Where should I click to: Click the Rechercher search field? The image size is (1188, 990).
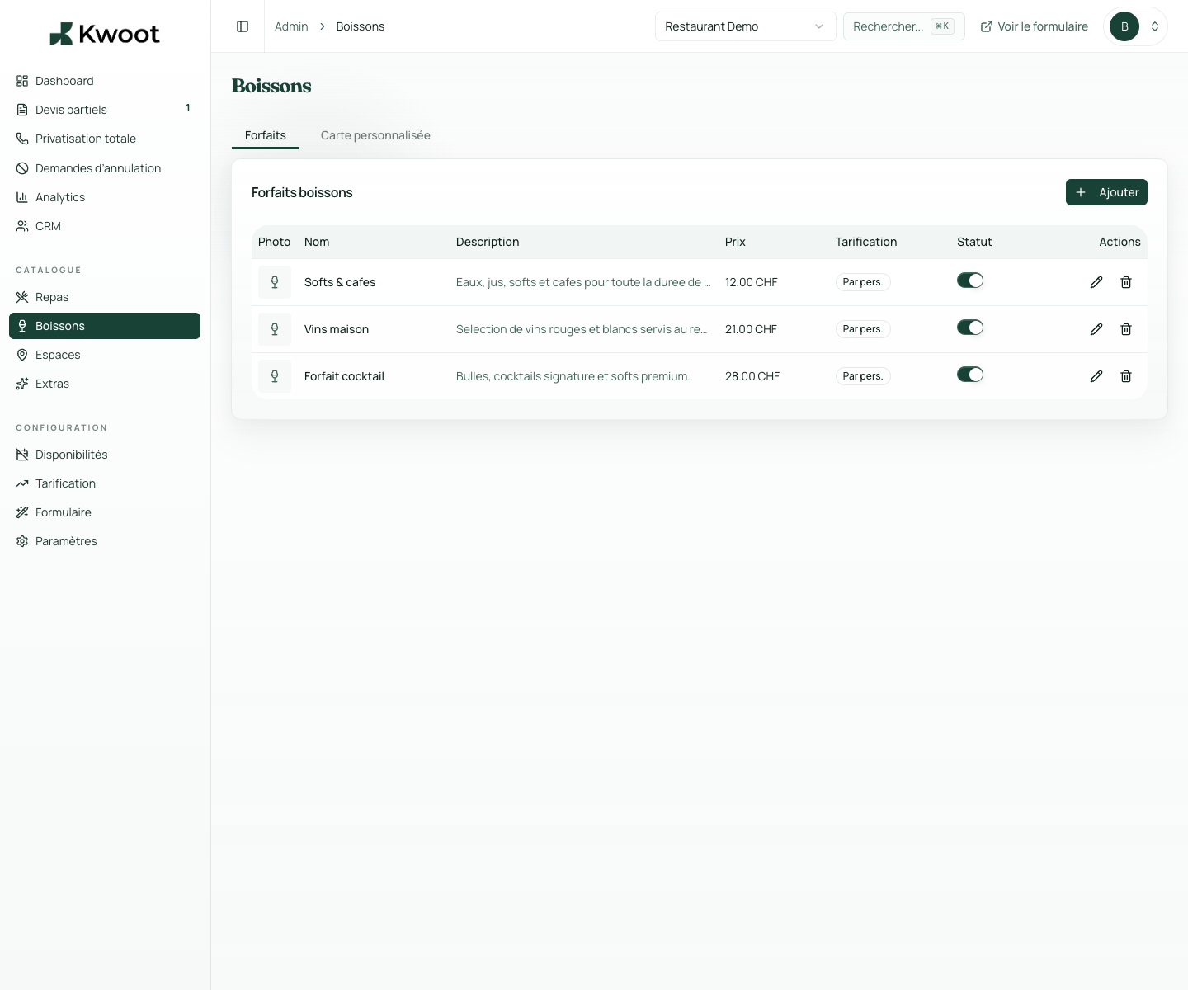point(904,26)
